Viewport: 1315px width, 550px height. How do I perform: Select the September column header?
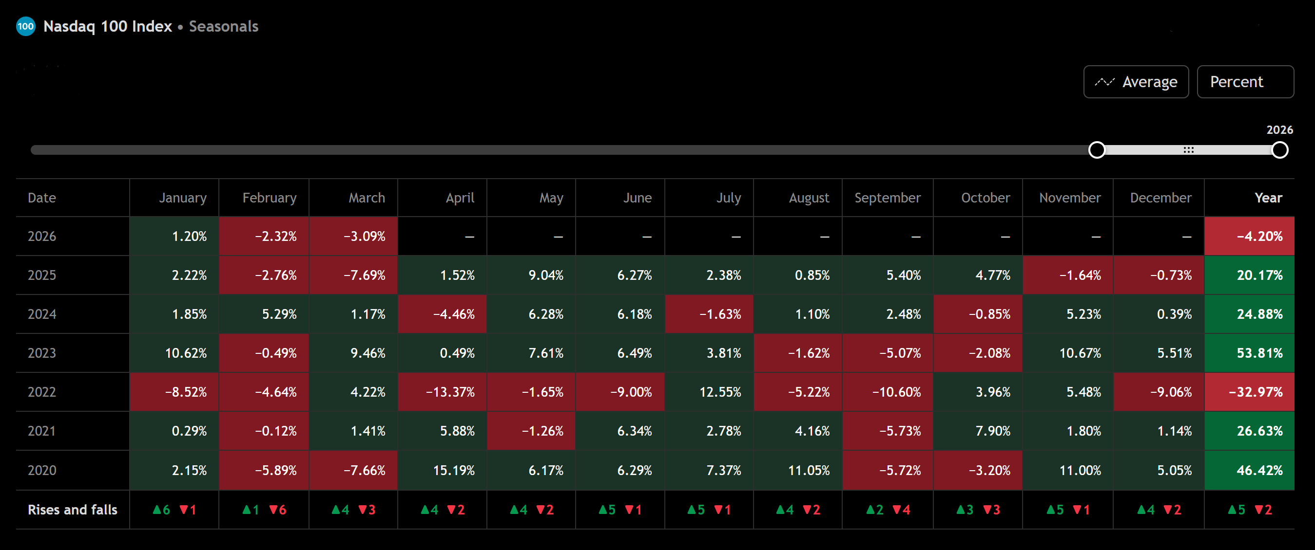[x=887, y=198]
